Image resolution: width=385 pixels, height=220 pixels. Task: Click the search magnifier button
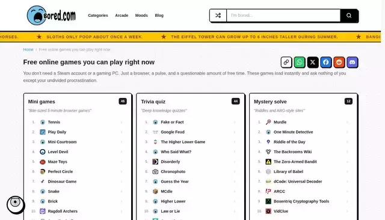point(349,16)
